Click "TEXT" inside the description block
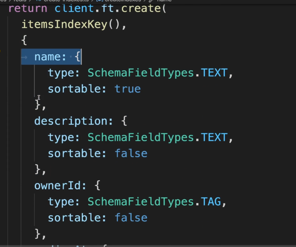This screenshot has width=296, height=247. pos(214,137)
